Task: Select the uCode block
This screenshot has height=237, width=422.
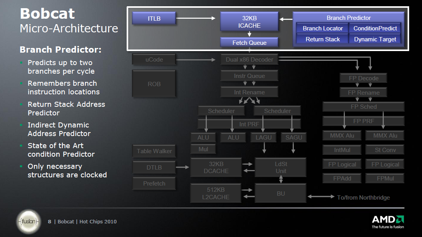Action: 154,60
